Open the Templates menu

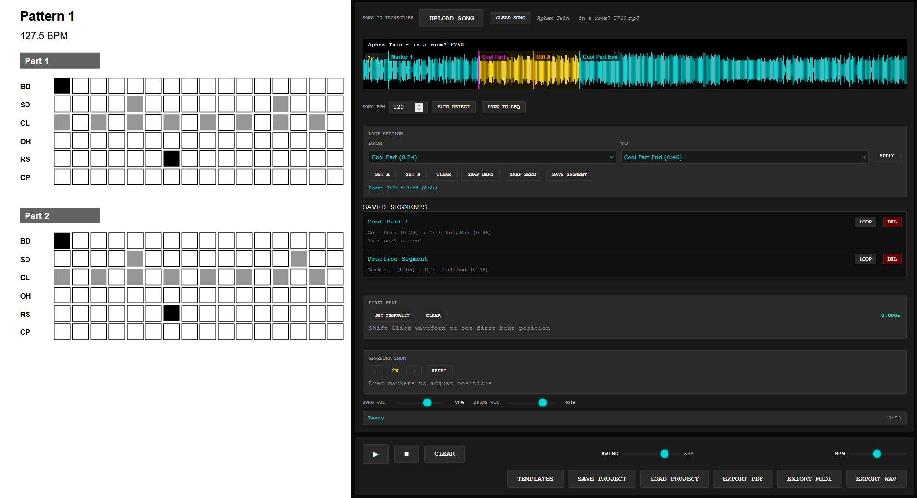click(535, 479)
